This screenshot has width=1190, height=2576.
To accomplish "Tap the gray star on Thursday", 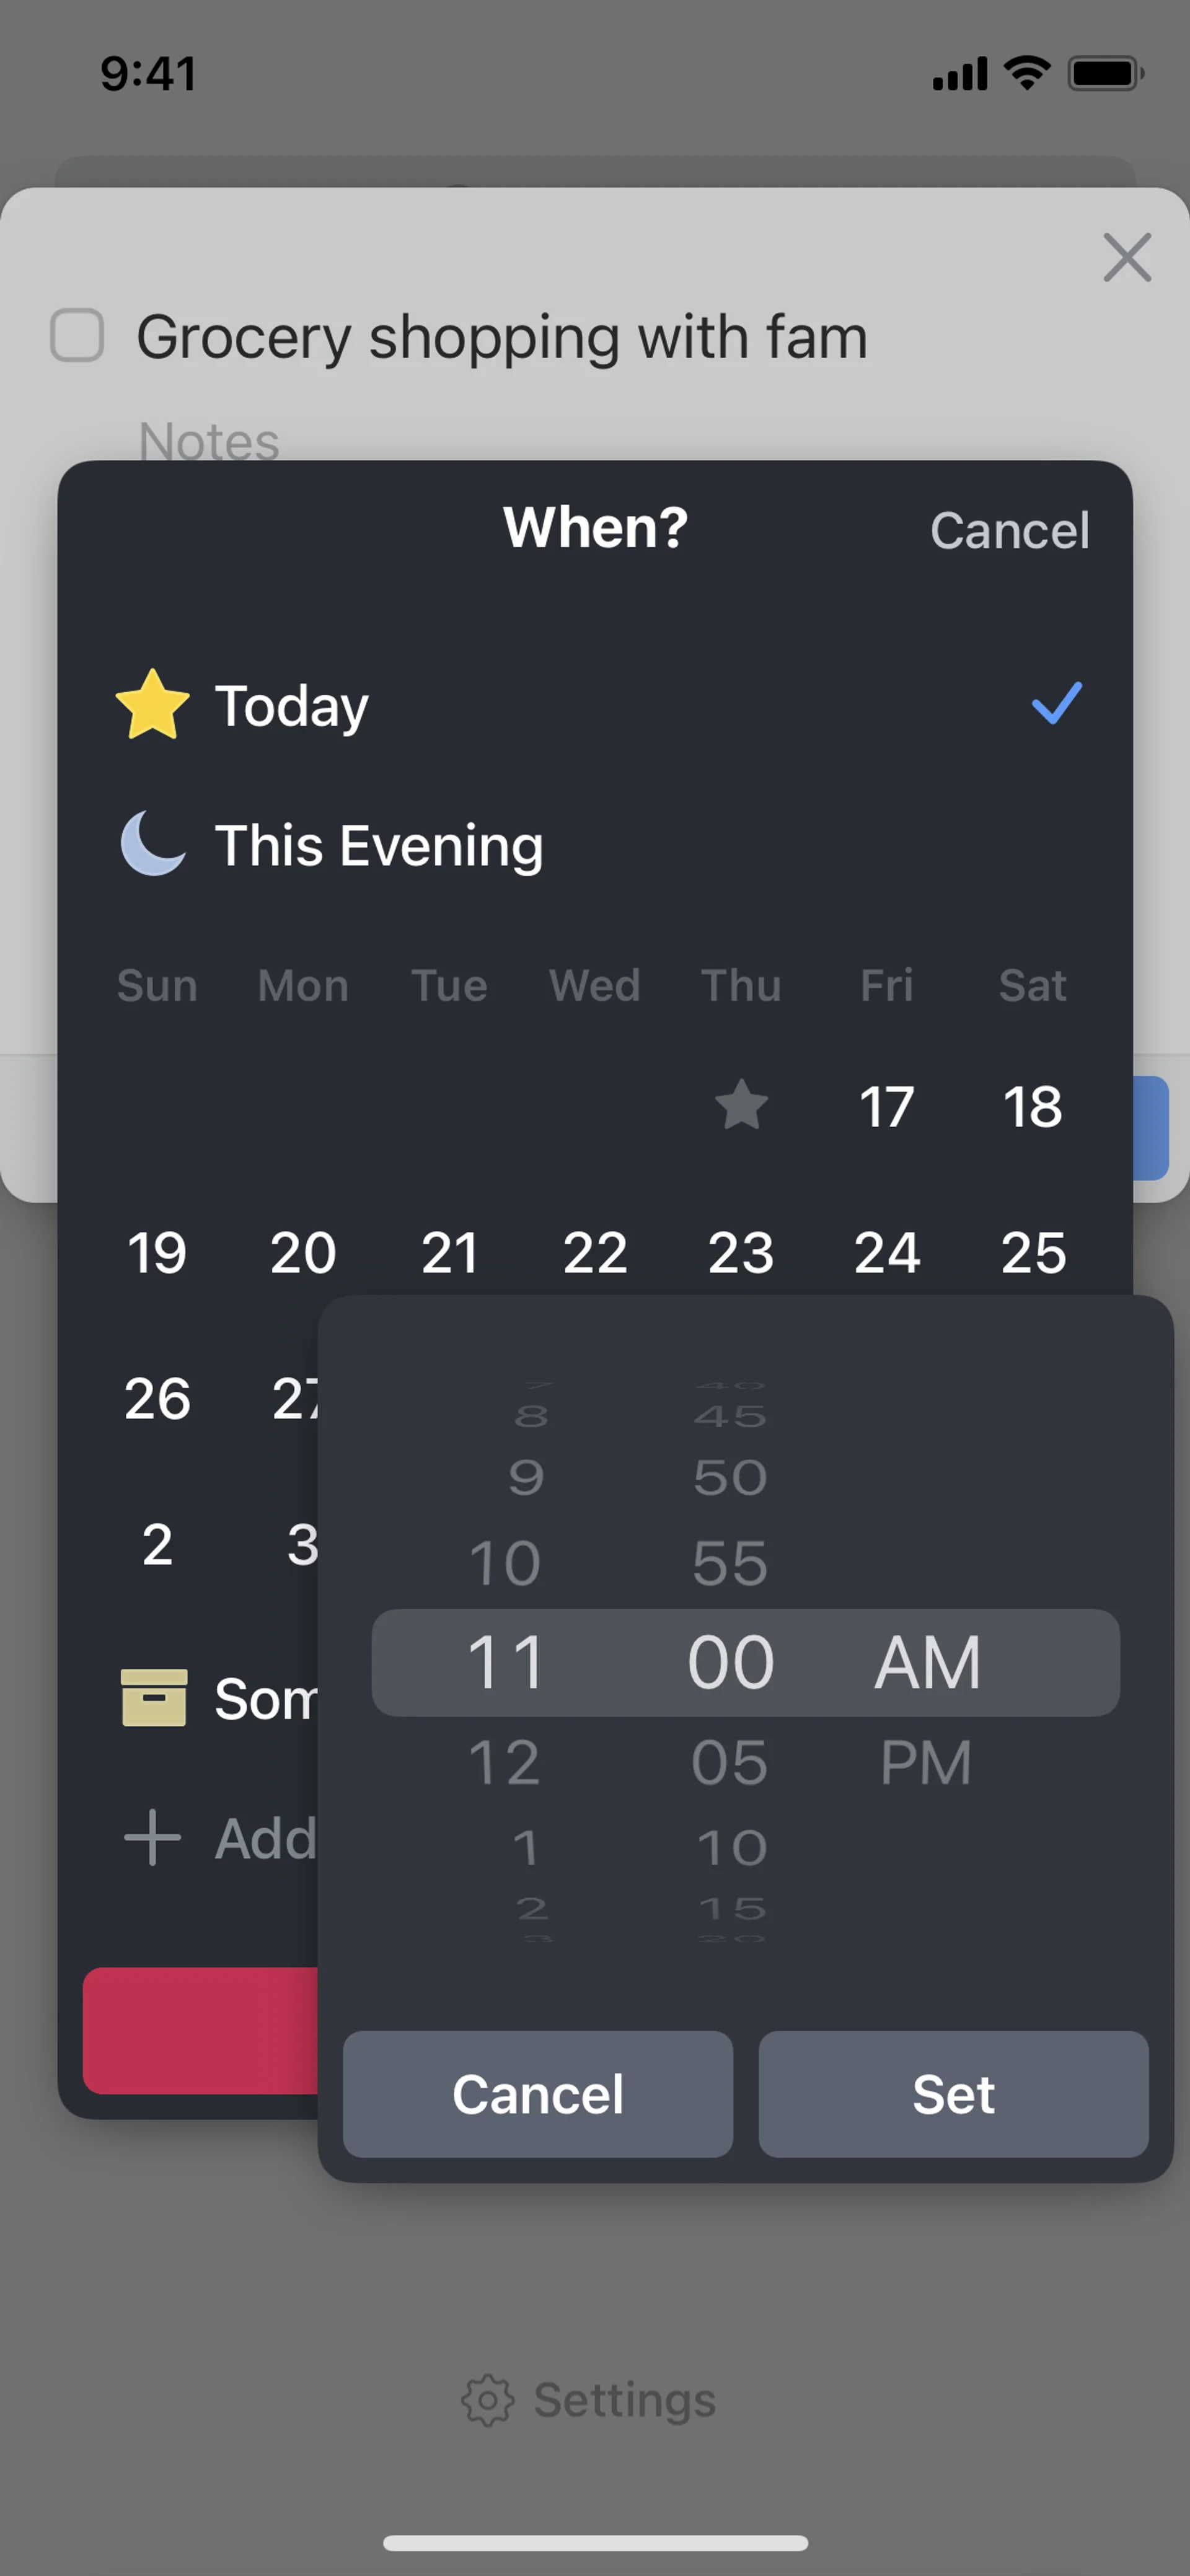I will tap(741, 1105).
